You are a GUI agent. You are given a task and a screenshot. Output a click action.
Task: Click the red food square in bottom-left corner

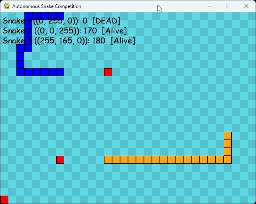pos(4,200)
